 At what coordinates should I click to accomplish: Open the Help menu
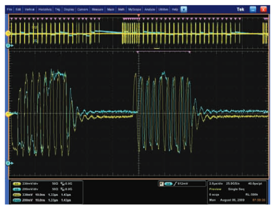click(x=175, y=9)
